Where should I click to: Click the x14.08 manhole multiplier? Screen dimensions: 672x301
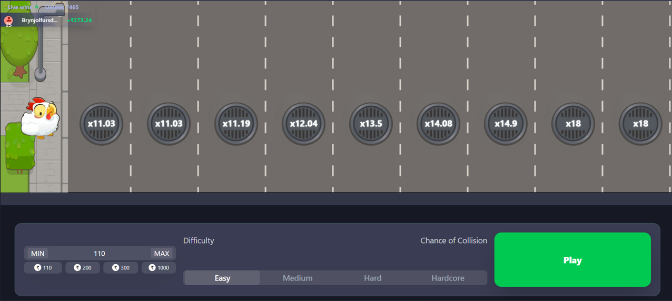(438, 124)
